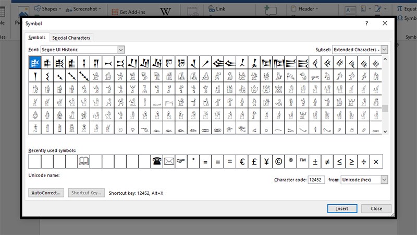417x235 pixels.
Task: Switch to the Symbols tab
Action: 37,38
